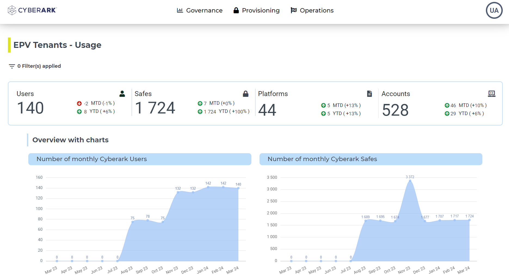Image resolution: width=509 pixels, height=277 pixels.
Task: Open the 0 Filter(s) applied link
Action: (x=39, y=66)
